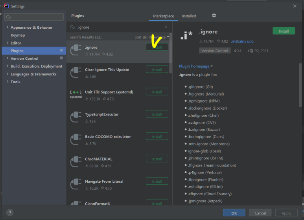The image size is (304, 220).
Task: Click the IntelliJ logo in title bar
Action: coord(6,6)
